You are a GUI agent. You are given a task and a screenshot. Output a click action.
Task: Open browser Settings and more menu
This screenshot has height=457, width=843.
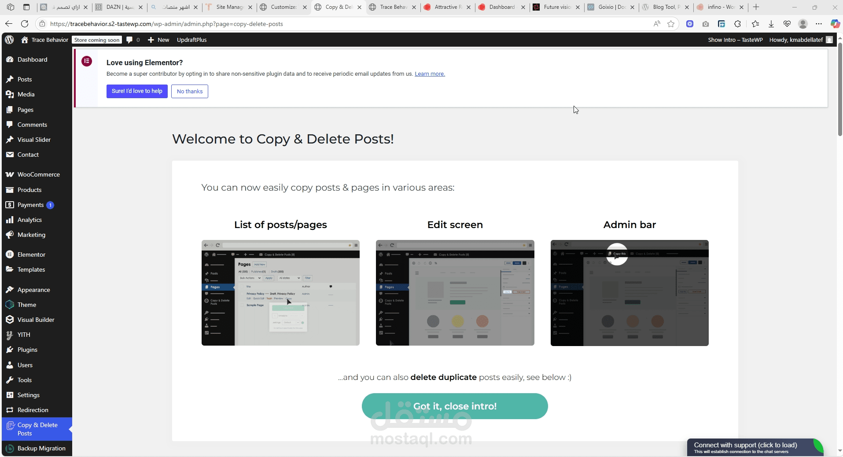(x=819, y=24)
